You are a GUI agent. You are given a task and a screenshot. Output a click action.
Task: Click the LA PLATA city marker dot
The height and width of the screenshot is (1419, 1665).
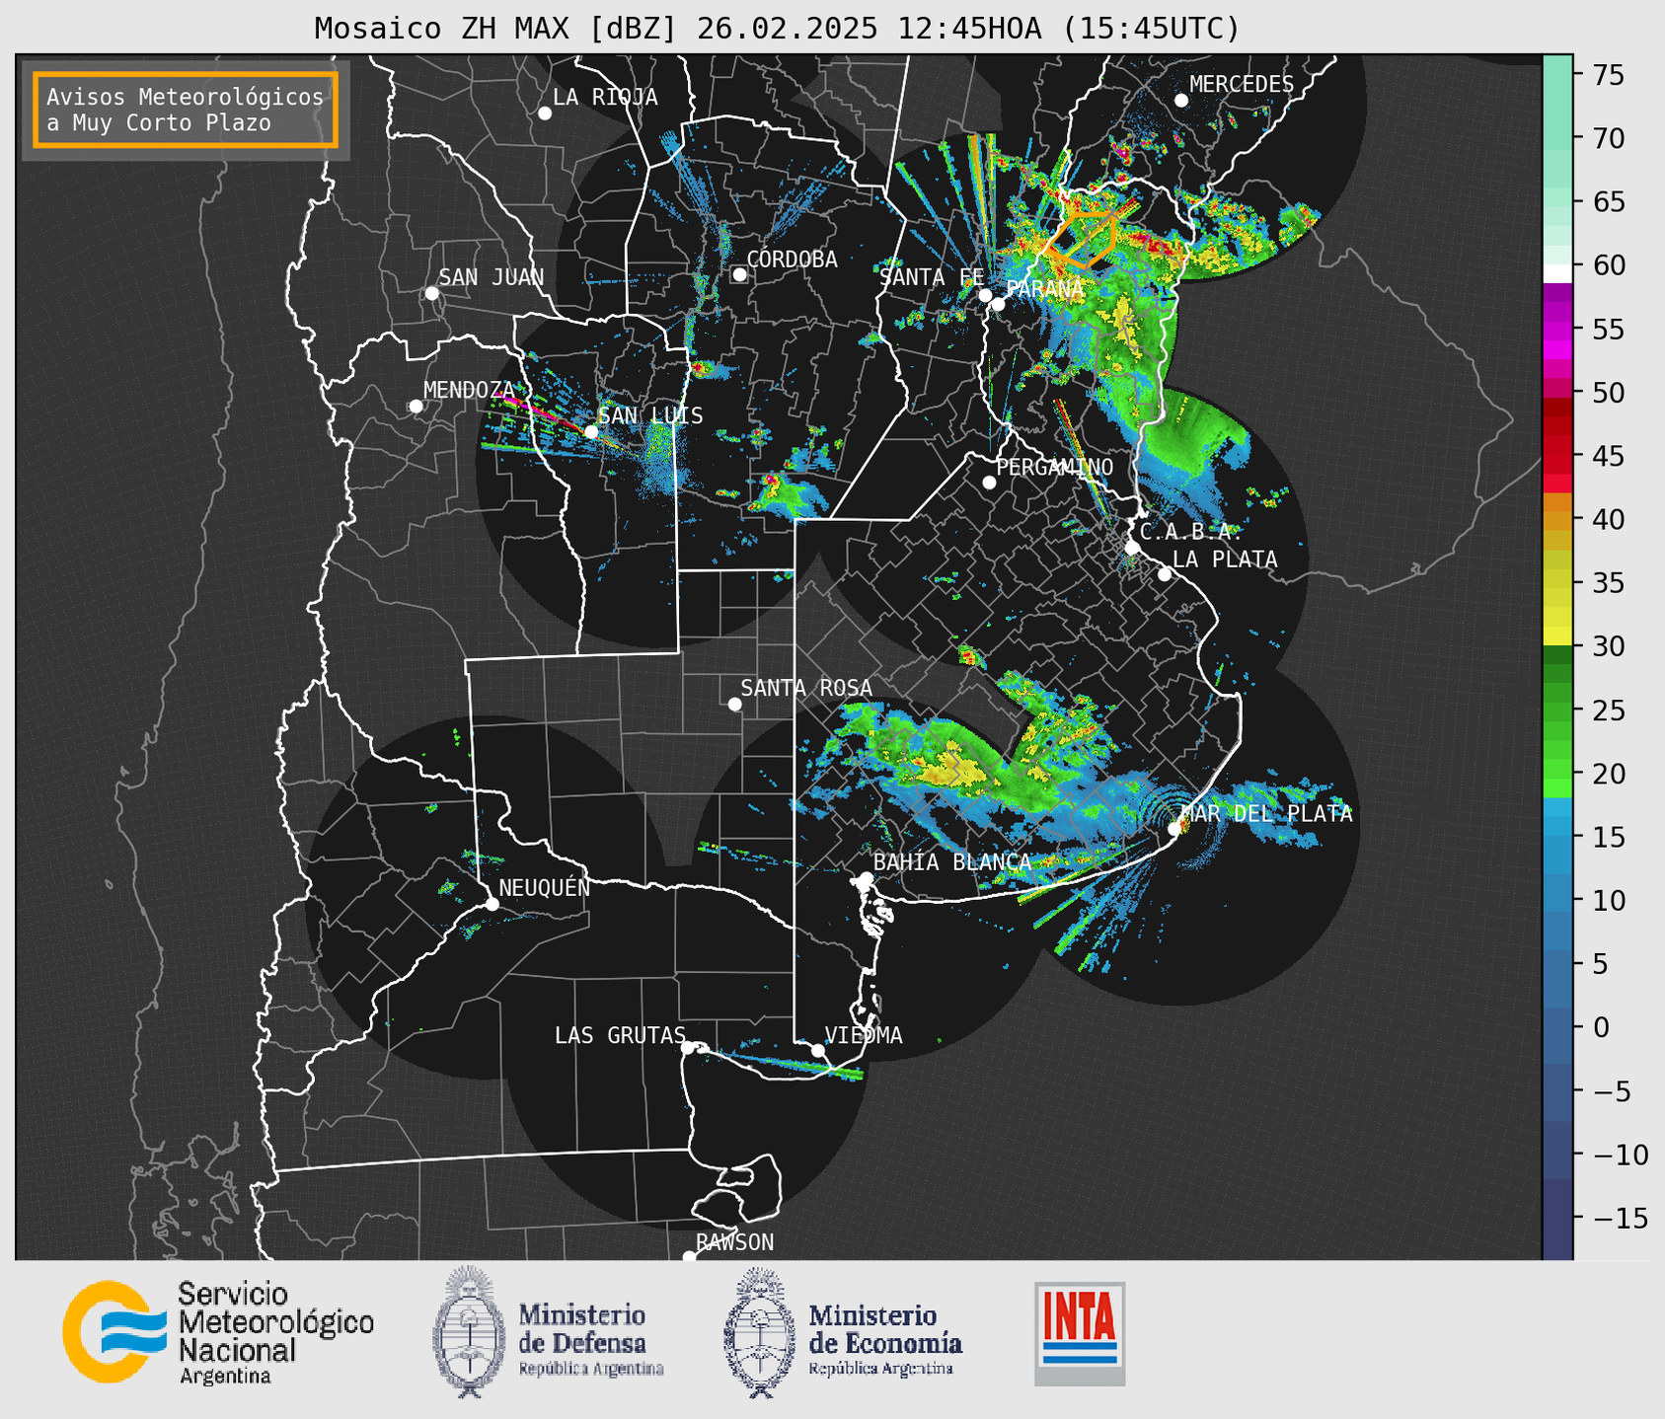pos(1165,574)
